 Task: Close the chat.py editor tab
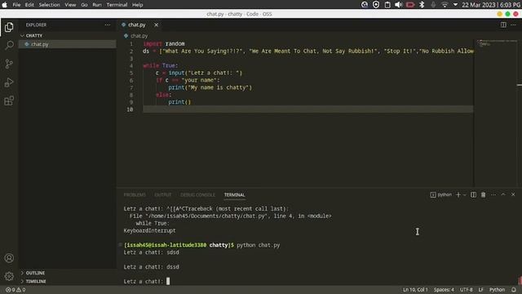(x=156, y=25)
